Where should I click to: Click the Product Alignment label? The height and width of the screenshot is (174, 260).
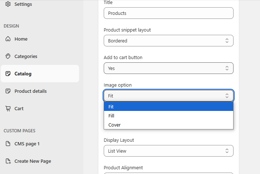click(x=123, y=168)
